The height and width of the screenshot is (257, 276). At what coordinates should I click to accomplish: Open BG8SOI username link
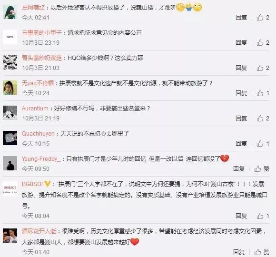click(32, 184)
